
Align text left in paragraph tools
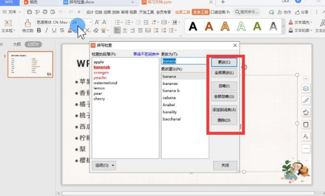(117, 30)
